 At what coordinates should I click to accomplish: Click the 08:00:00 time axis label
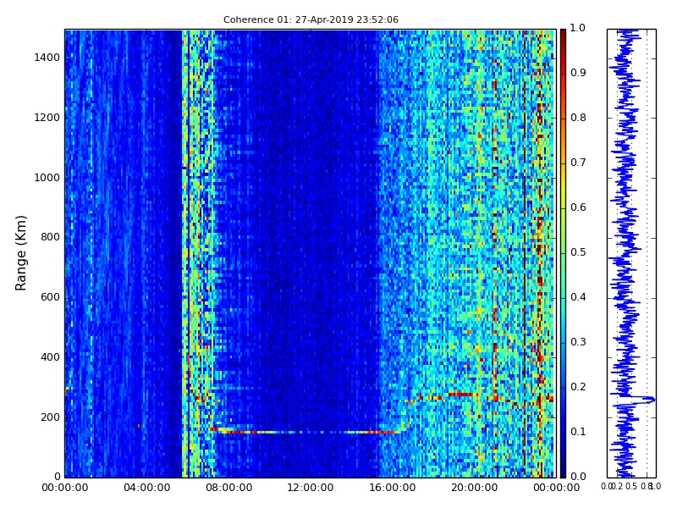(228, 488)
